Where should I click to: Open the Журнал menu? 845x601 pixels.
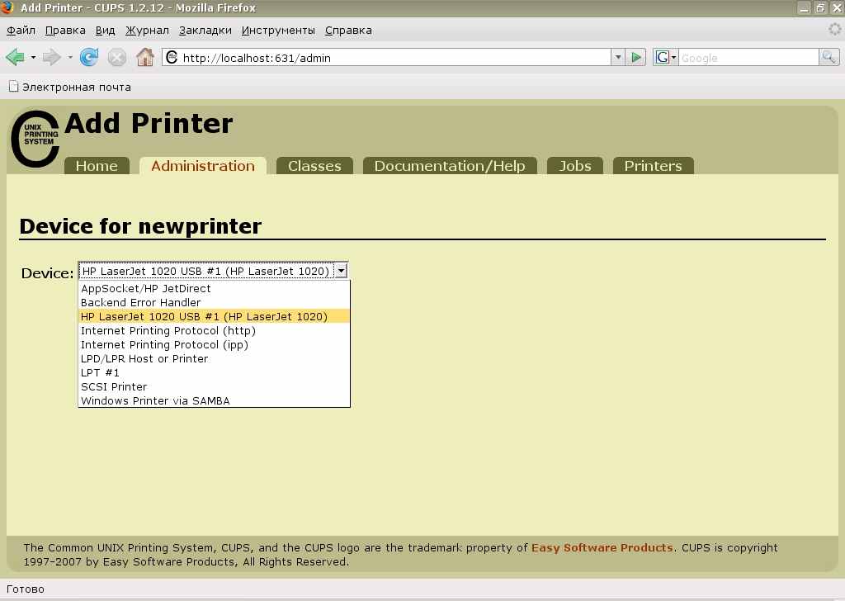[x=147, y=31]
